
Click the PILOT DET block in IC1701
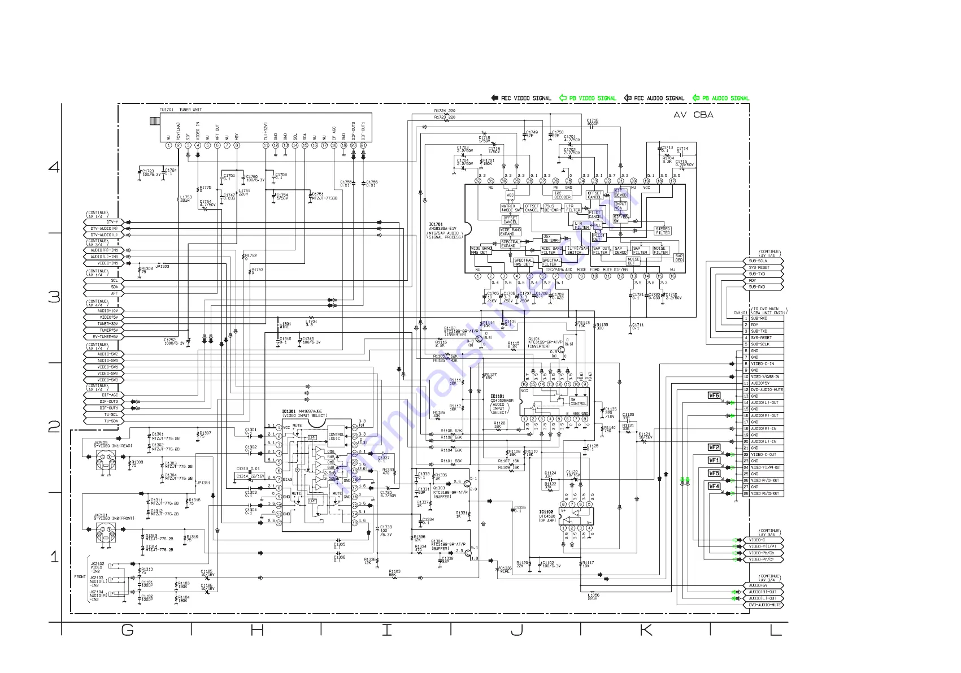tap(599, 237)
